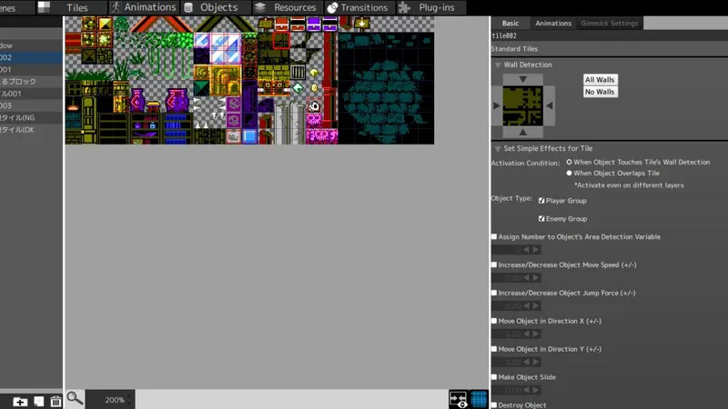Viewport: 728px width, 409px height.
Task: Click the right wall detection arrow
Action: pos(551,106)
